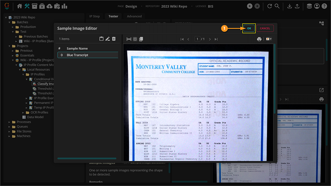Screen dimensions: 331x186
Task: Expand the Processes folder
Action: pyautogui.click(x=9, y=122)
